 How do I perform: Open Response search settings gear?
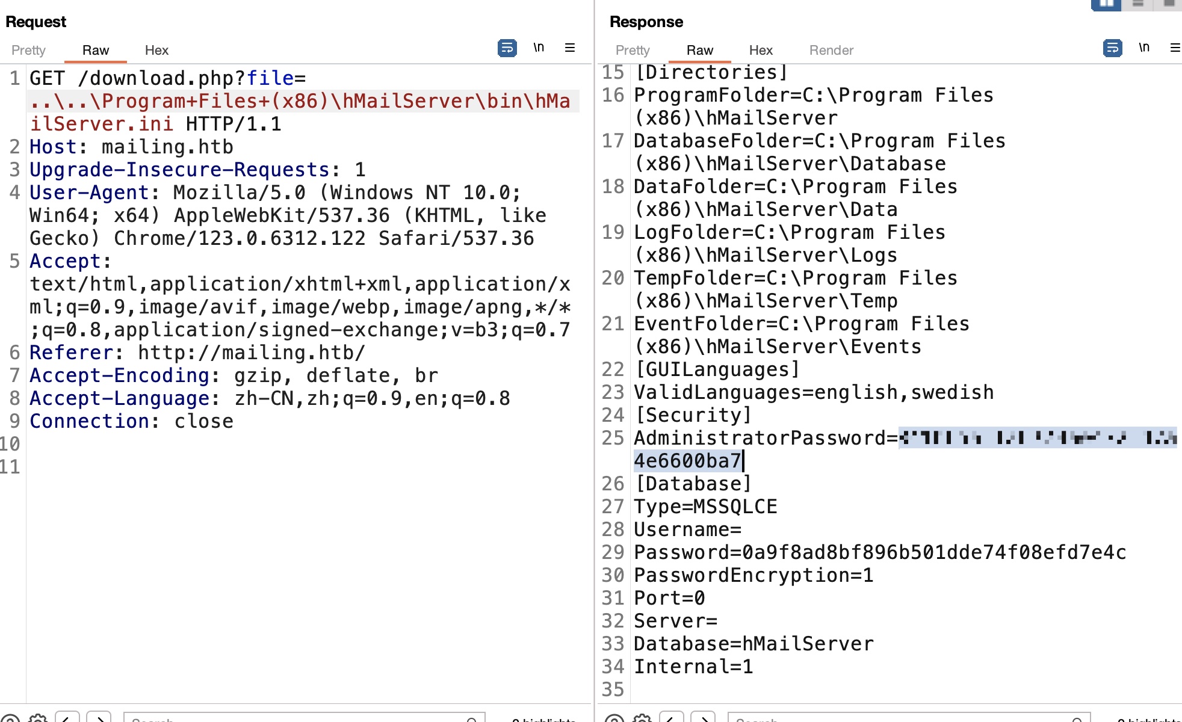[x=643, y=718]
